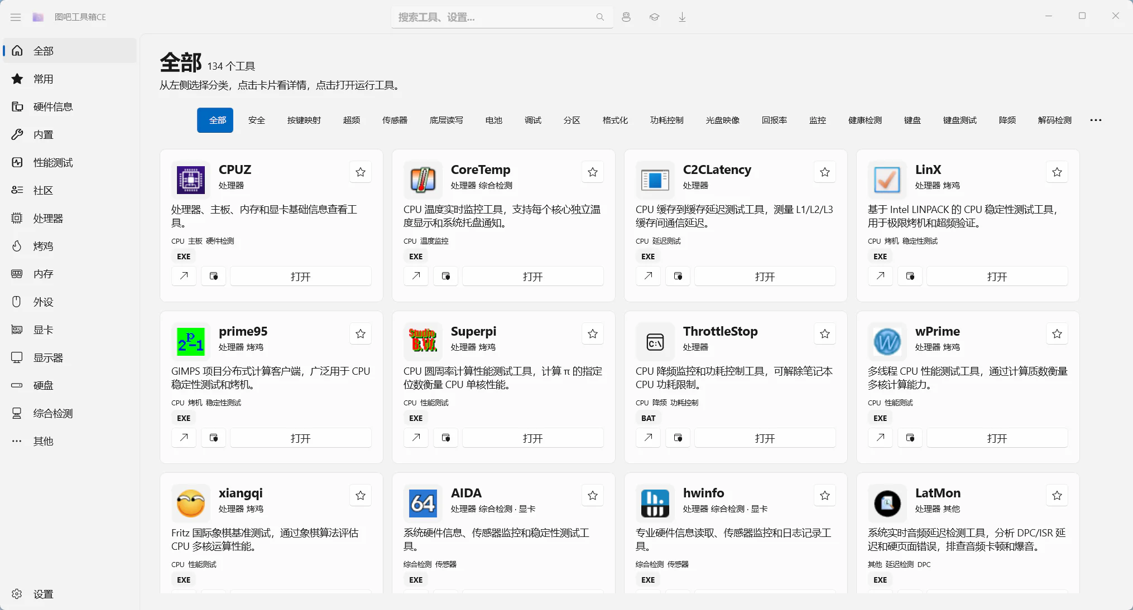
Task: Favorite the hwinfo tool
Action: [x=825, y=496]
